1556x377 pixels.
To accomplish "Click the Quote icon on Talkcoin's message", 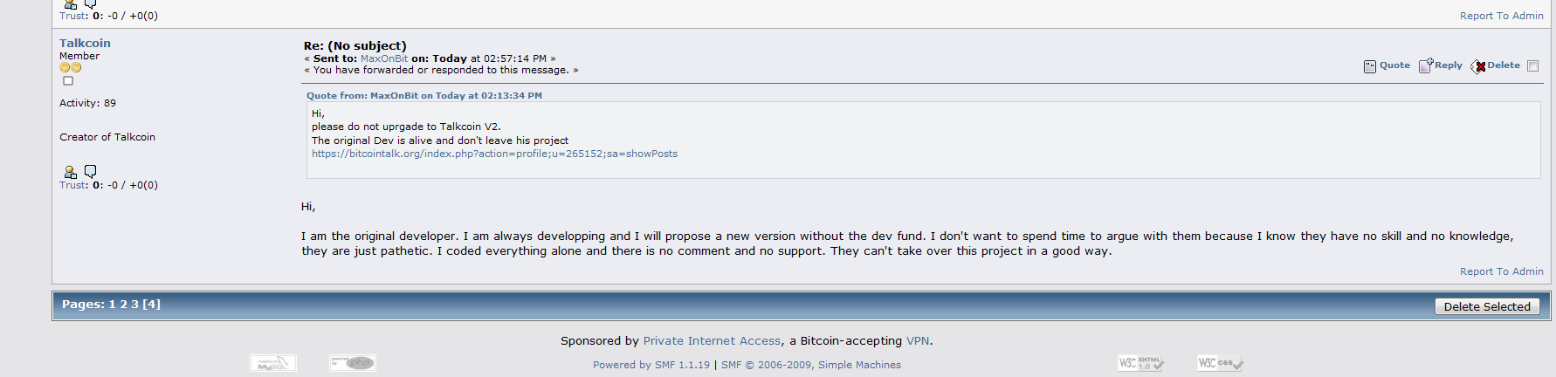I will click(x=1370, y=66).
